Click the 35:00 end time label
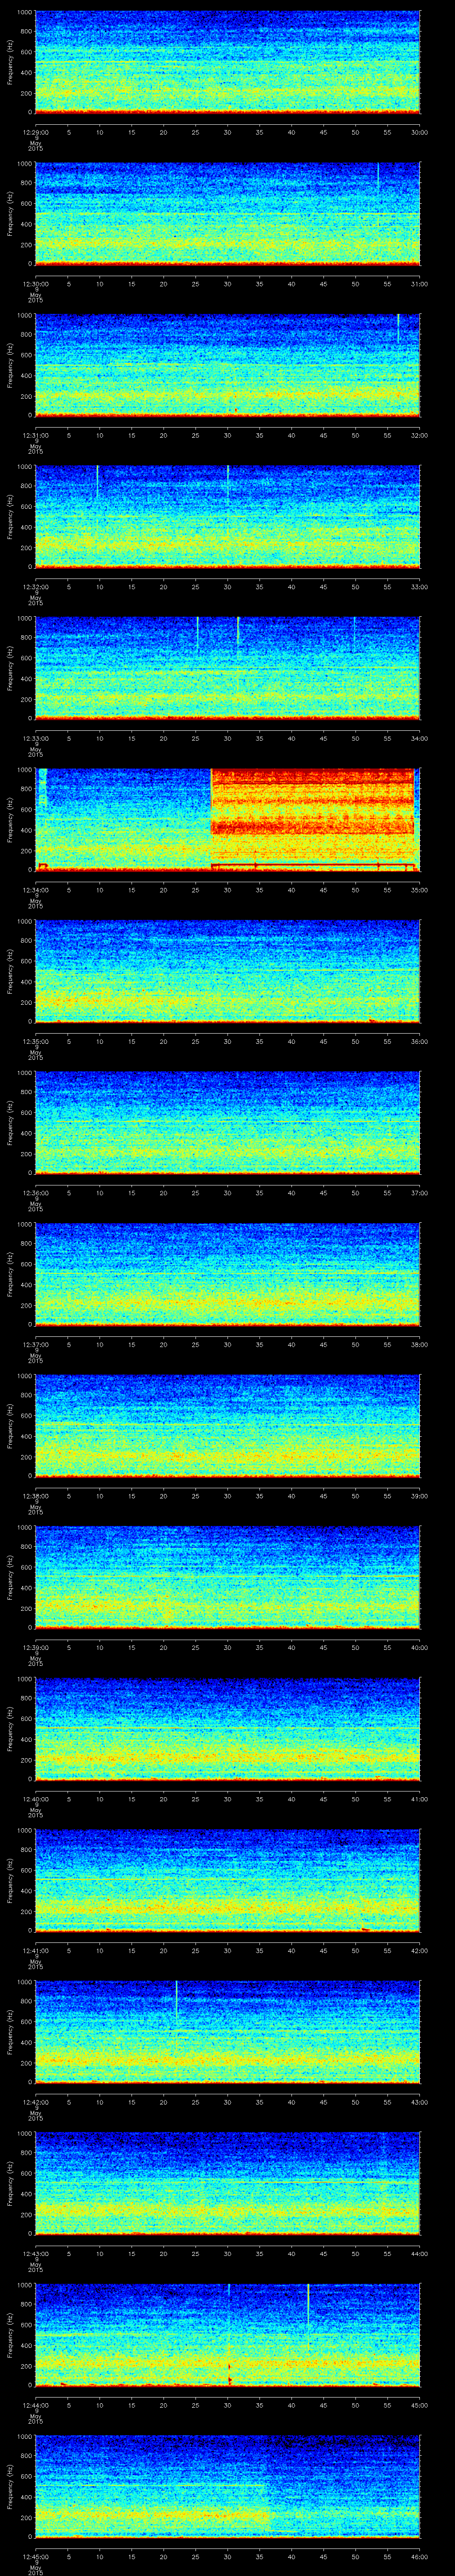This screenshot has width=455, height=2576. [x=419, y=890]
